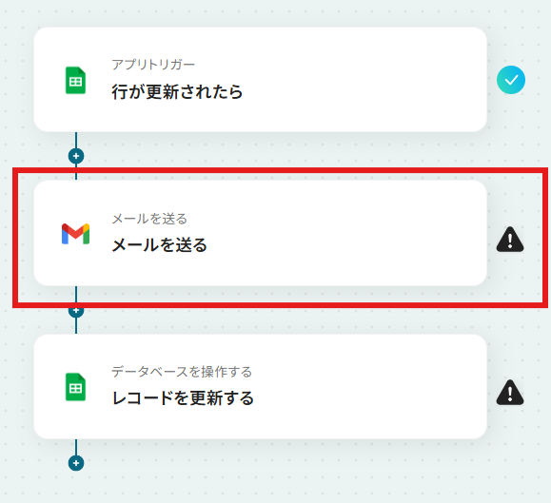Click the Sheets icon in the レコードを更新する card
Viewport: 551px width, 503px height.
coord(75,387)
